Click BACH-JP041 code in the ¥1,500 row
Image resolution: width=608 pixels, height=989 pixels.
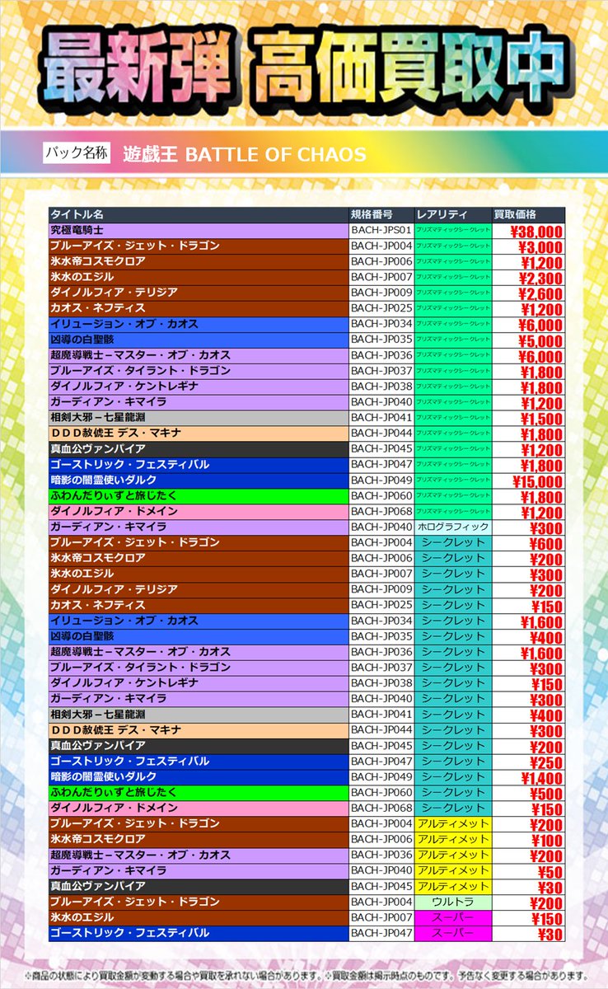[381, 418]
